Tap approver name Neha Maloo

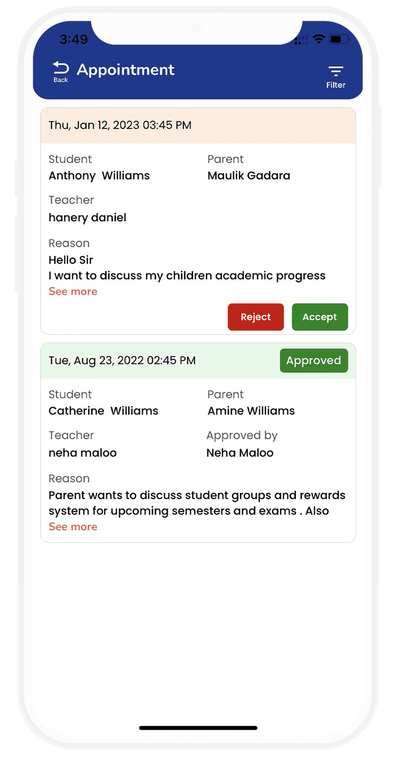click(x=240, y=453)
